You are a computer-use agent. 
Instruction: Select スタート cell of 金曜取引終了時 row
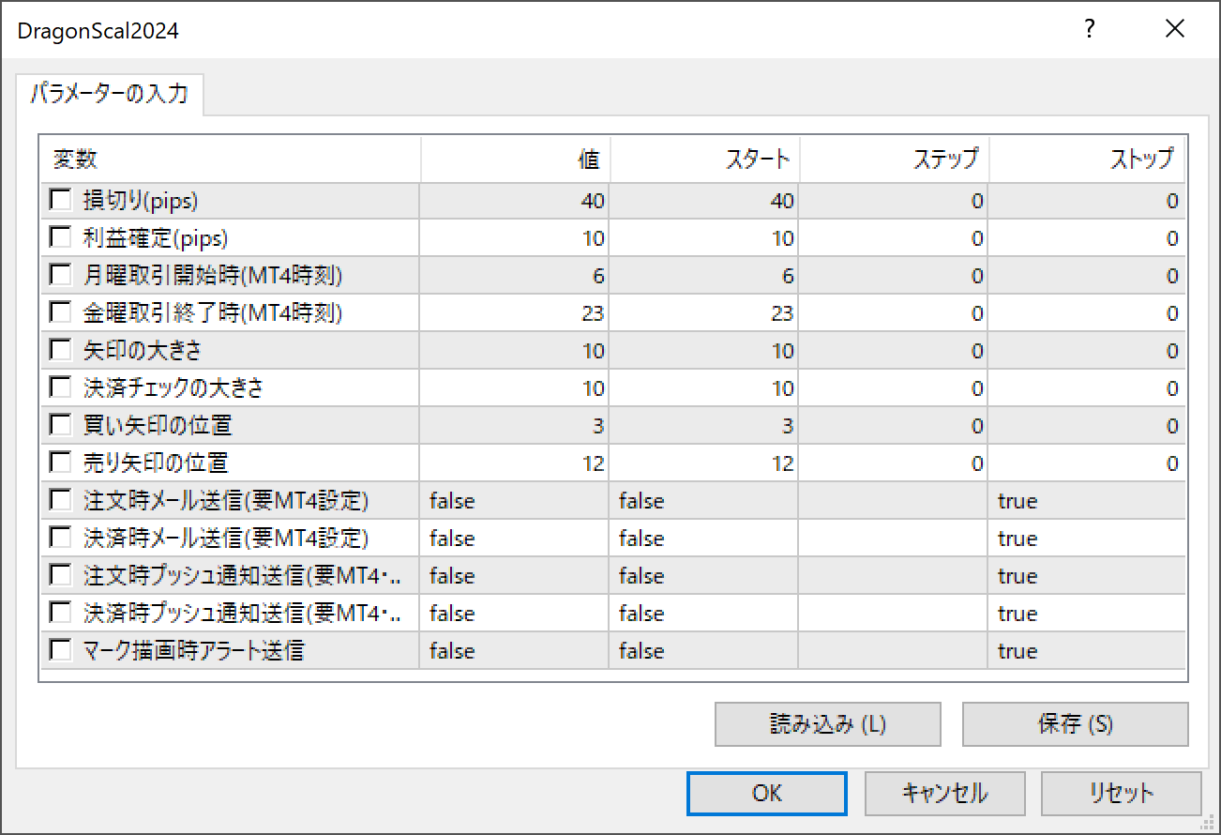(x=704, y=312)
